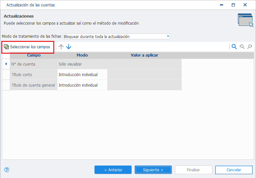The width and height of the screenshot is (256, 178).
Task: Go back with the Anterior button
Action: tap(113, 170)
